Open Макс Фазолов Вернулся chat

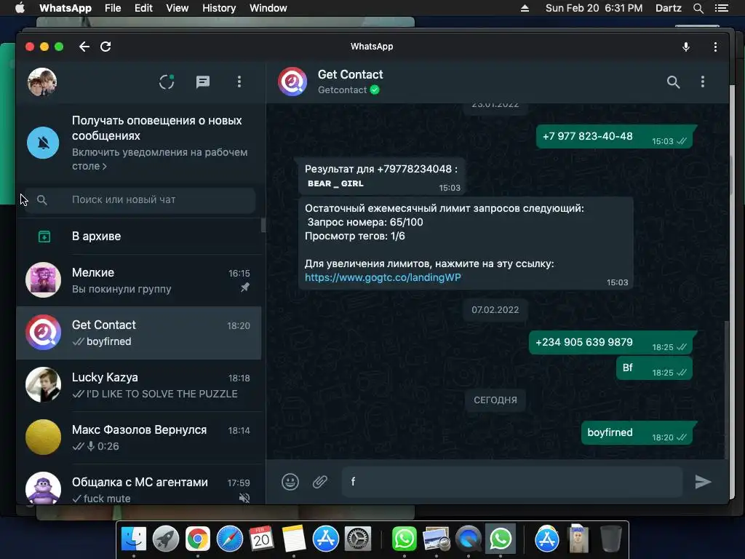[139, 437]
